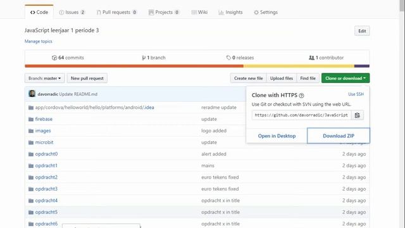Click folder icon beside microbit
Viewport: 405px width, 228px height.
tap(31, 142)
